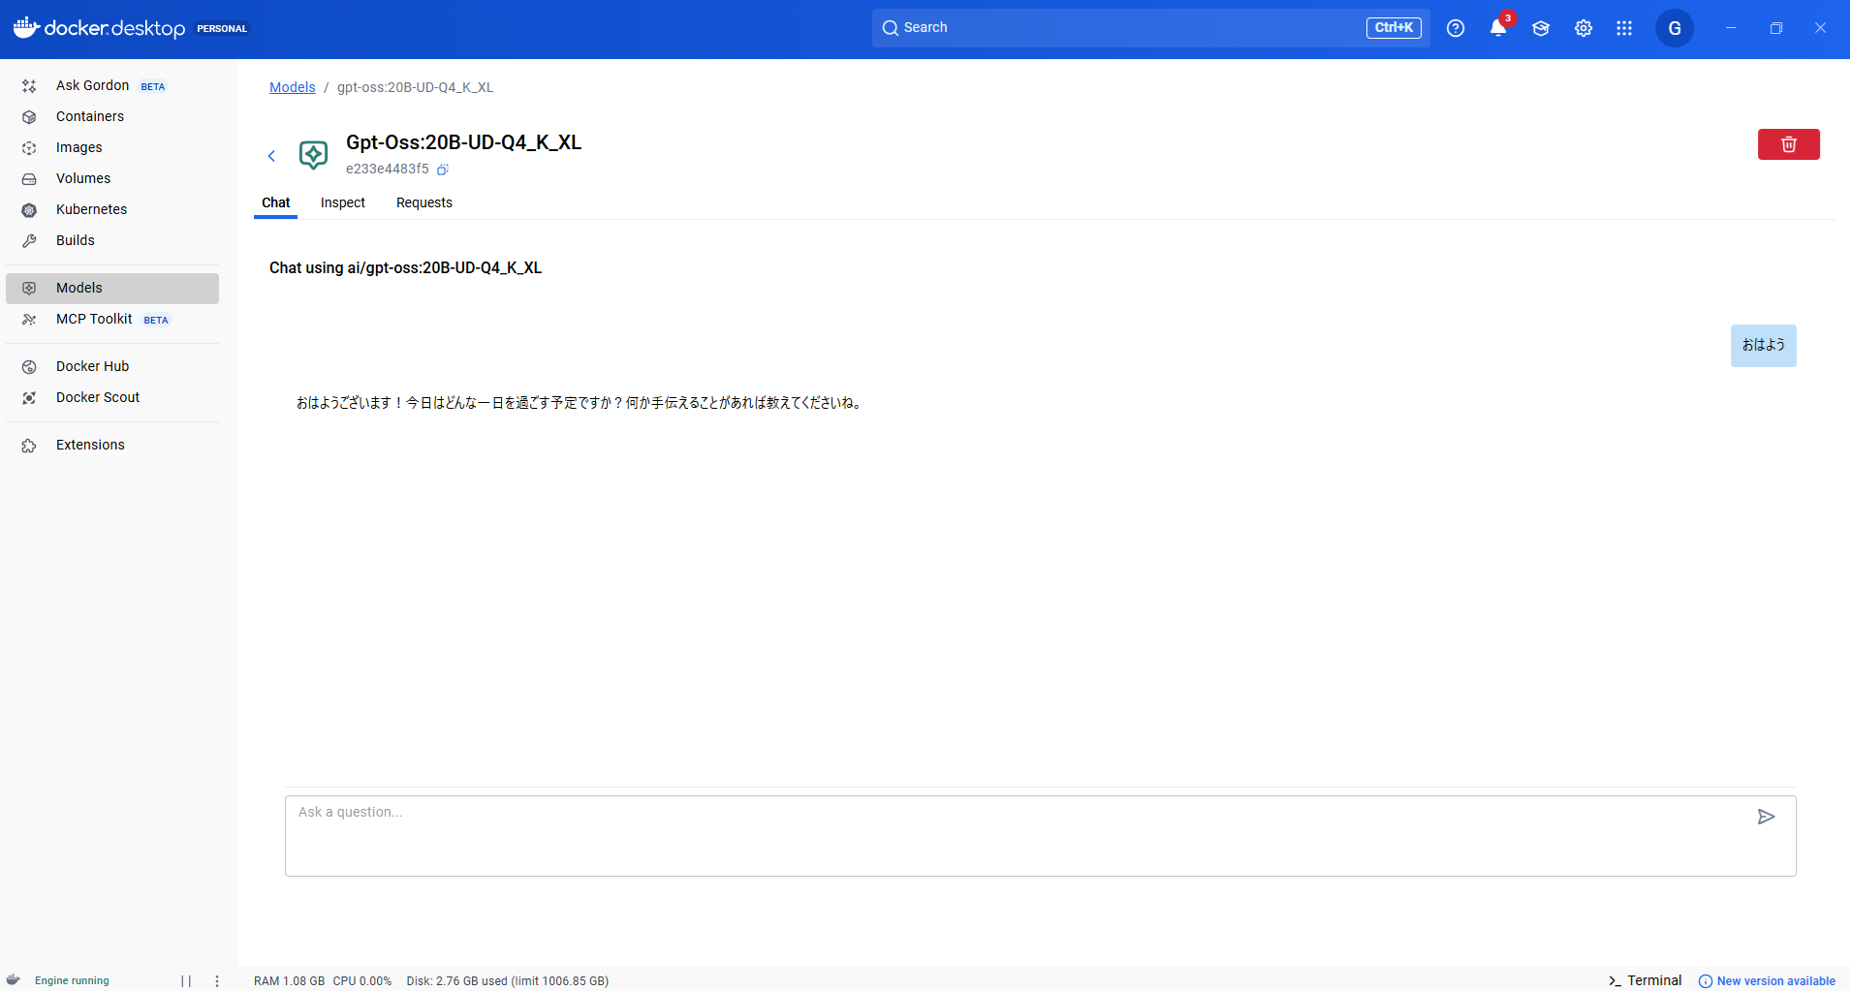Open Docker Hub from the sidebar

click(x=112, y=366)
